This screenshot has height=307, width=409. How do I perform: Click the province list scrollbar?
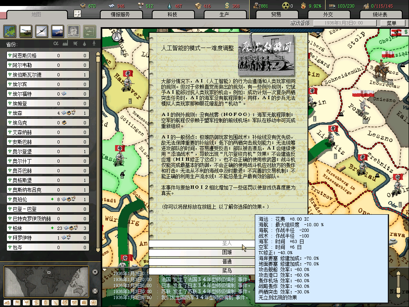[x=98, y=120]
